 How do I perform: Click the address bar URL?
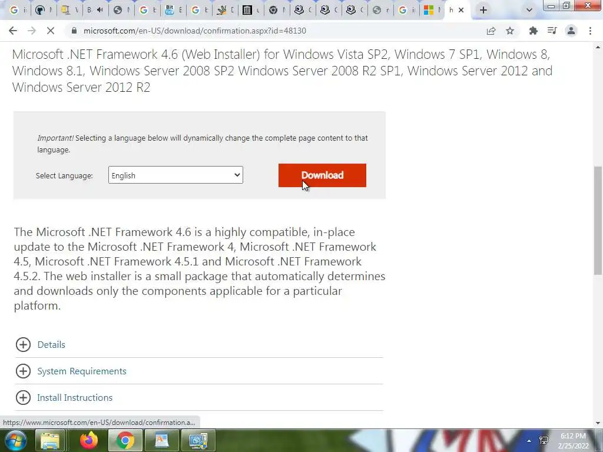click(x=194, y=31)
